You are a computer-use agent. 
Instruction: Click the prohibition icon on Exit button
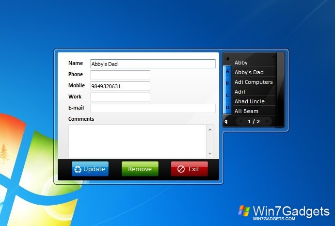181,169
